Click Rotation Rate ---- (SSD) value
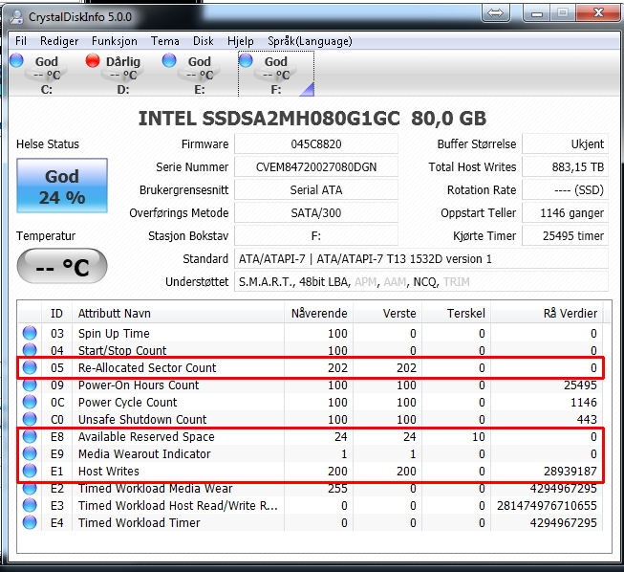This screenshot has height=572, width=624. (565, 190)
